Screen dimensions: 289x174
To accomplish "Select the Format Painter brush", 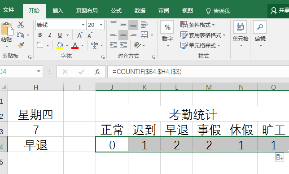I will point(21,45).
